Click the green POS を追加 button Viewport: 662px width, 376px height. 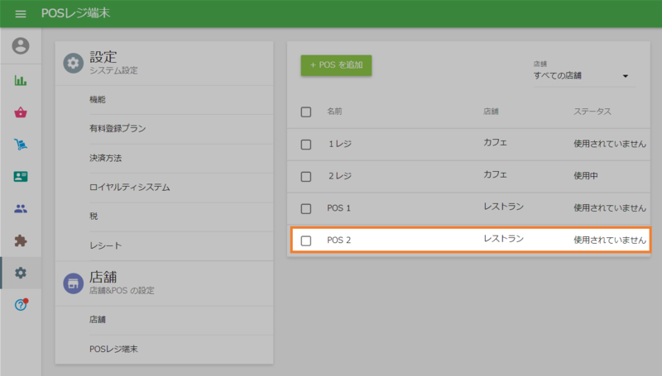pyautogui.click(x=336, y=64)
